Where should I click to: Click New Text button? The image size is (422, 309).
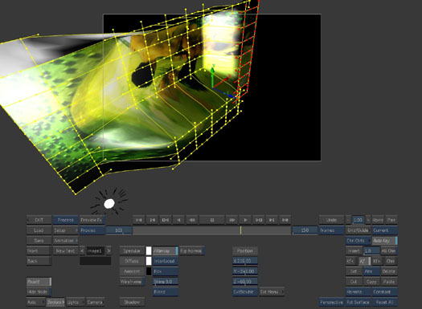[65, 251]
